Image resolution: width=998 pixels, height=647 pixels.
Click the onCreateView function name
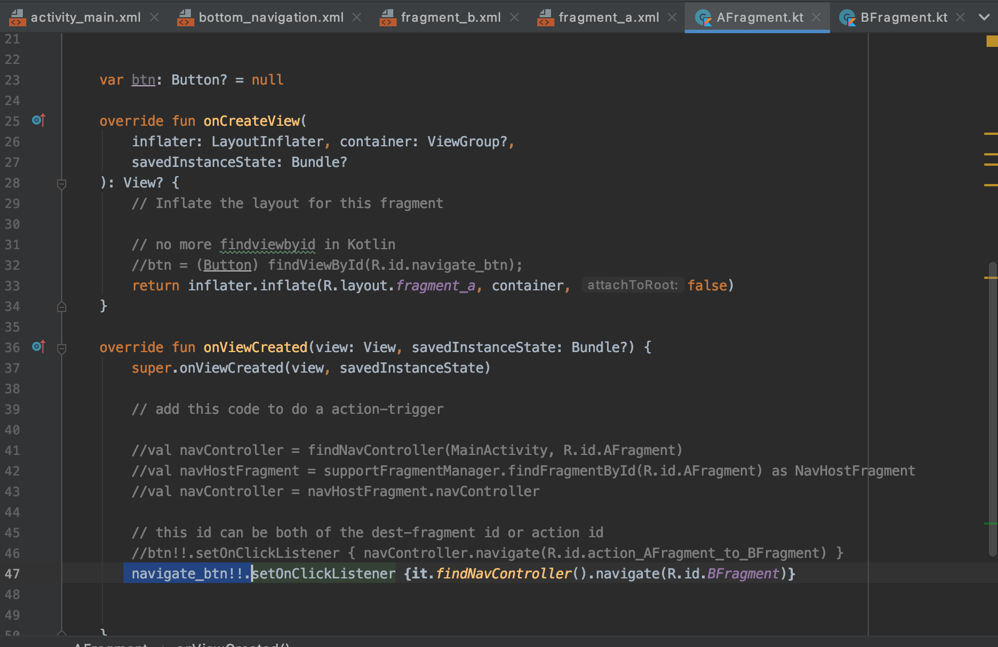pyautogui.click(x=252, y=121)
